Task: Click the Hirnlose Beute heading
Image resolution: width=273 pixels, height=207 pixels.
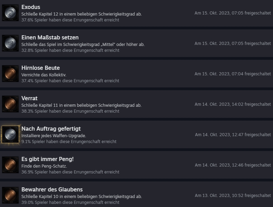Action: 40,68
